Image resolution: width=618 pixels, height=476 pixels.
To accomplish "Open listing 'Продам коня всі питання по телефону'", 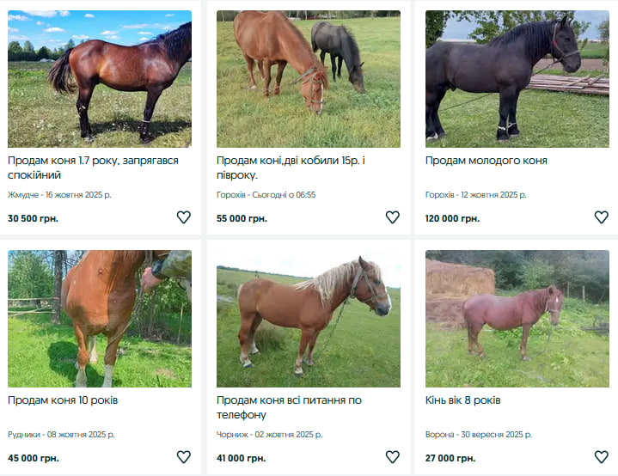I will click(x=289, y=407).
